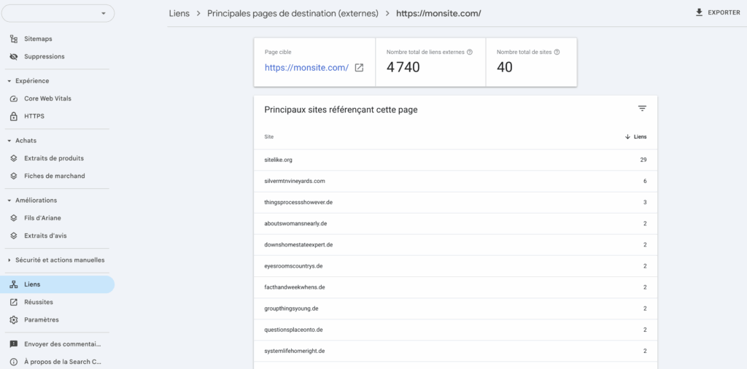Click help icon next to total sites count
Screen dimensions: 747x369
pos(557,52)
